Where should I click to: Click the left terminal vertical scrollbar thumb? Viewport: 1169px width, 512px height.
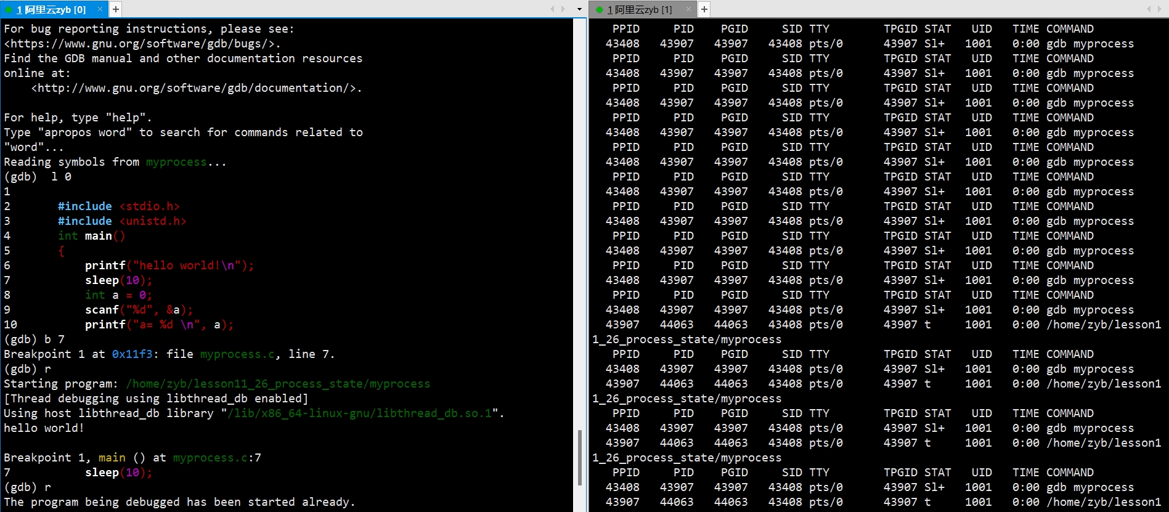point(580,458)
